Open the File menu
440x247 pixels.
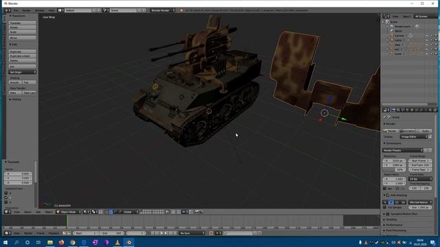(x=16, y=10)
